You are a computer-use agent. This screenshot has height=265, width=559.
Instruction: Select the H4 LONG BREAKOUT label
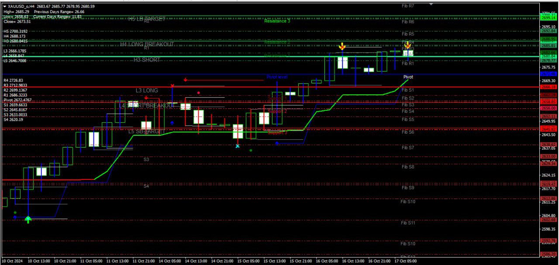147,45
